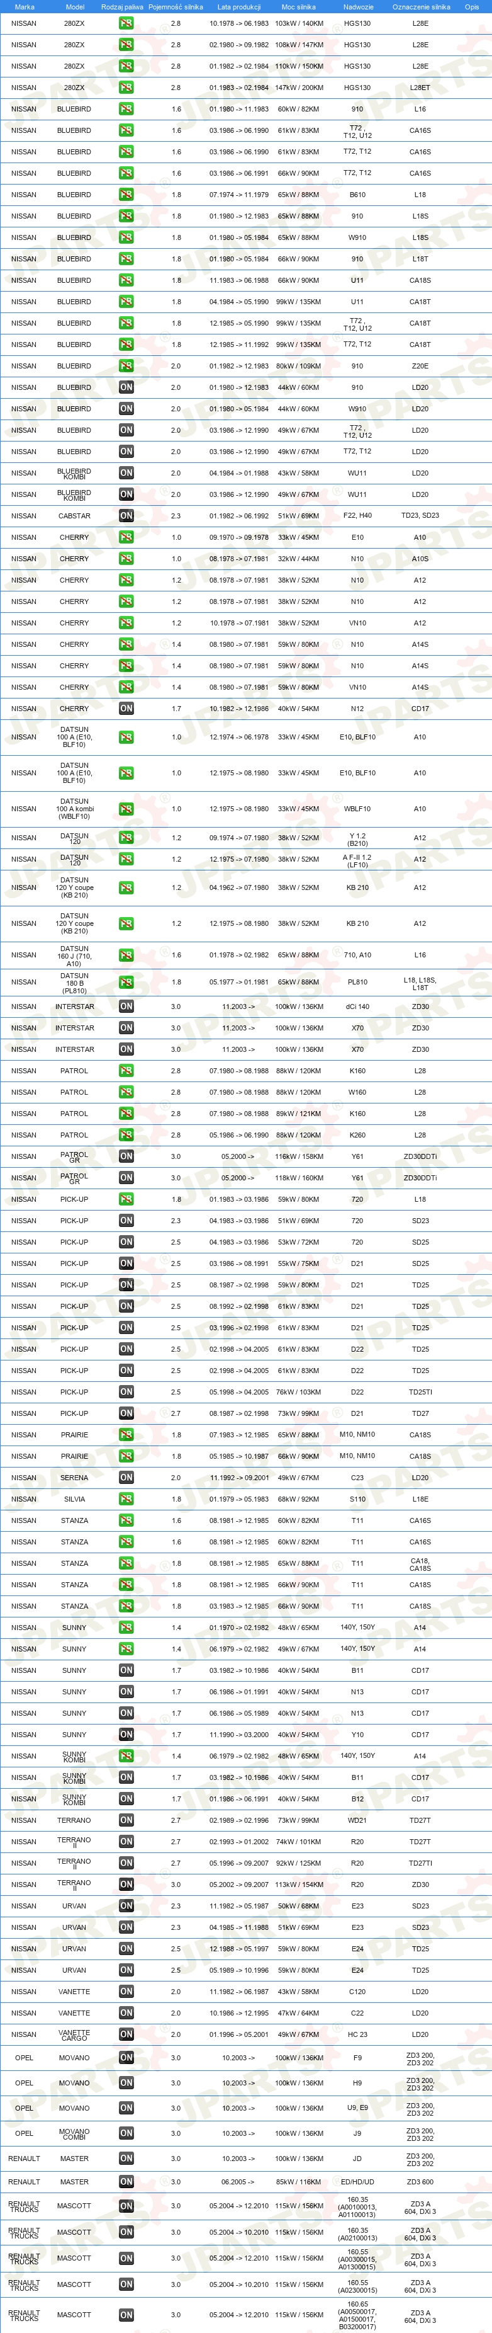
Task: Click diesel icon in SUNNY KOMBI B12 row
Action: point(126,1799)
